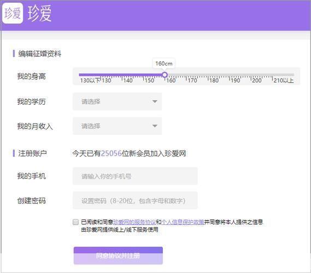The width and height of the screenshot is (311, 273).
Task: Open the 个人信息保护政策 link
Action: 183,222
